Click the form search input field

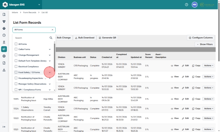click(x=32, y=38)
